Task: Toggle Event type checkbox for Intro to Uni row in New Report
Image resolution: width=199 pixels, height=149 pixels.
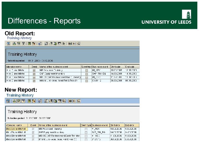Action: coord(86,140)
